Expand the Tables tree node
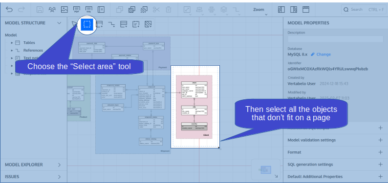 pos(12,43)
